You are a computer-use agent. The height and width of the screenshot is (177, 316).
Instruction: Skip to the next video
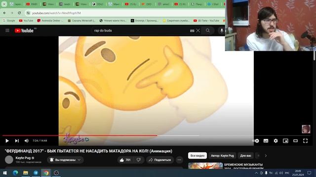[x=17, y=141]
